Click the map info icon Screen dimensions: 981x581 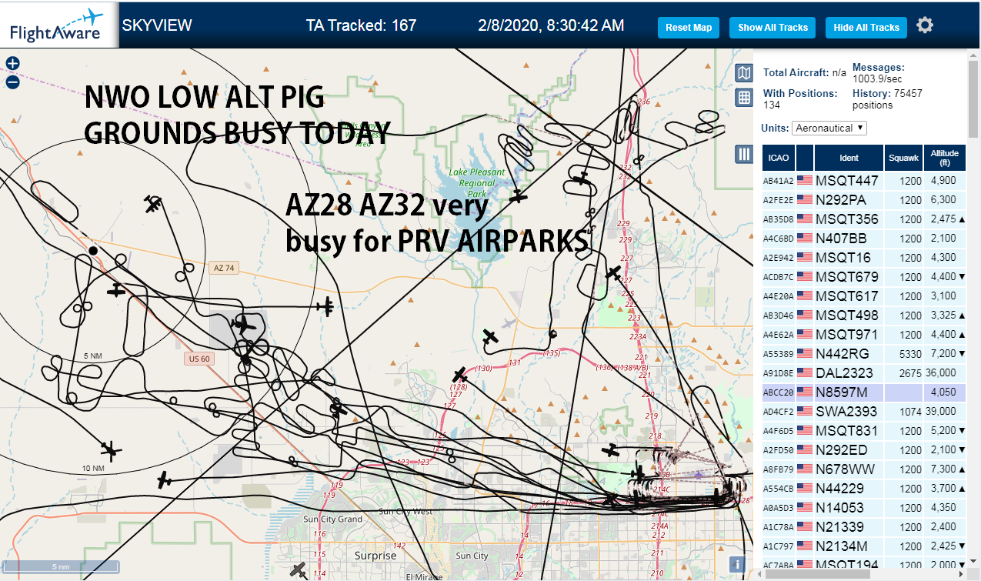pos(738,564)
